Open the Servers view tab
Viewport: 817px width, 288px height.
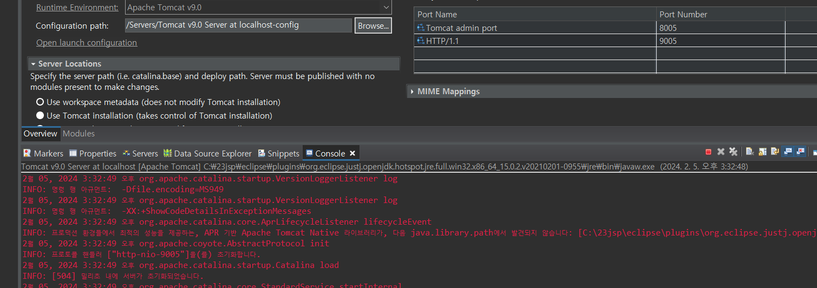pos(140,153)
